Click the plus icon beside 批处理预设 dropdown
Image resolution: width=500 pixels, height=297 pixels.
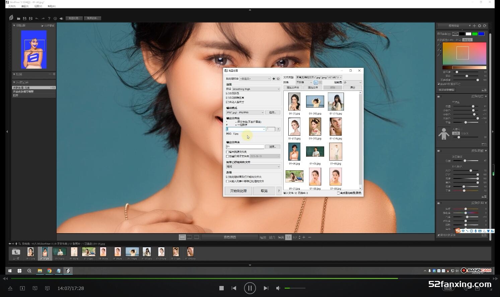pos(274,79)
